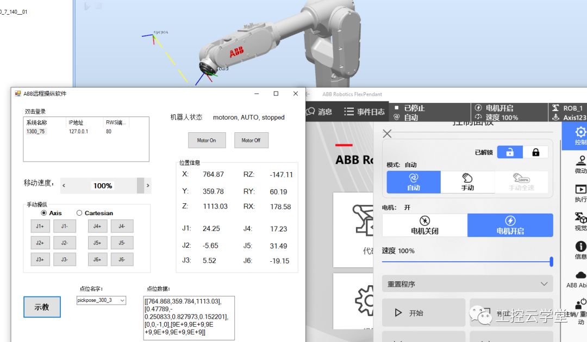Click 电机开启 motors on button

coord(510,225)
